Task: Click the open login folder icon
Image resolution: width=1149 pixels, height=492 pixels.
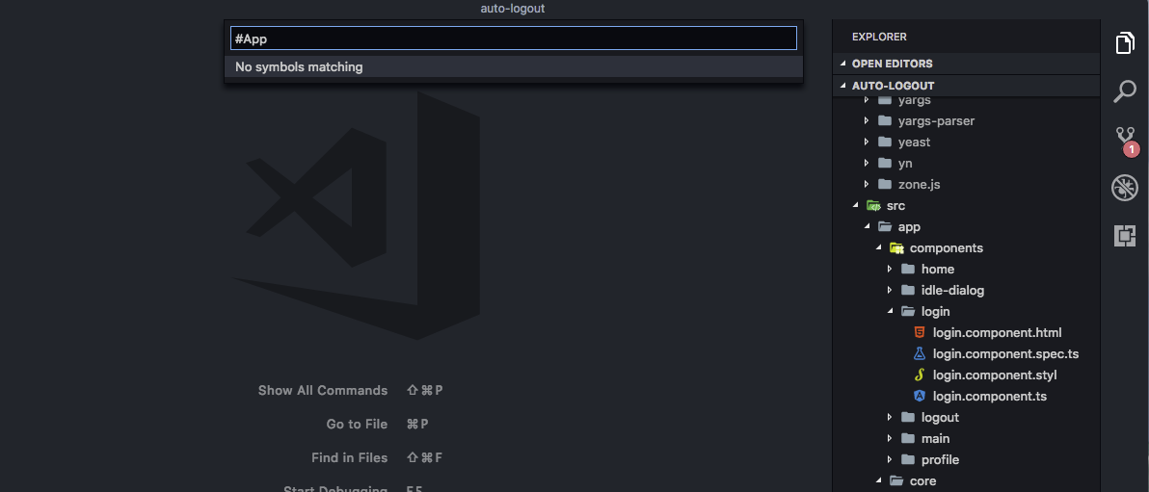Action: pos(908,311)
